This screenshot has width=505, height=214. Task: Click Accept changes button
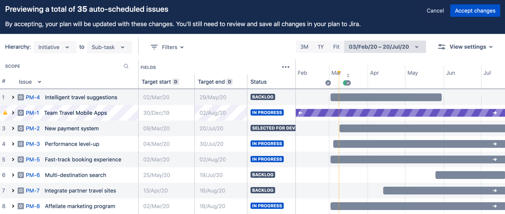pyautogui.click(x=475, y=11)
